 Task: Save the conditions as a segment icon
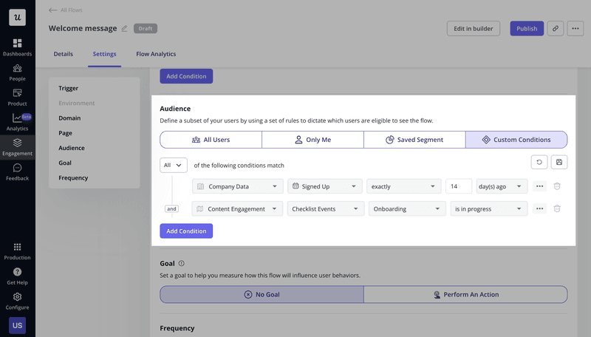[x=559, y=162]
